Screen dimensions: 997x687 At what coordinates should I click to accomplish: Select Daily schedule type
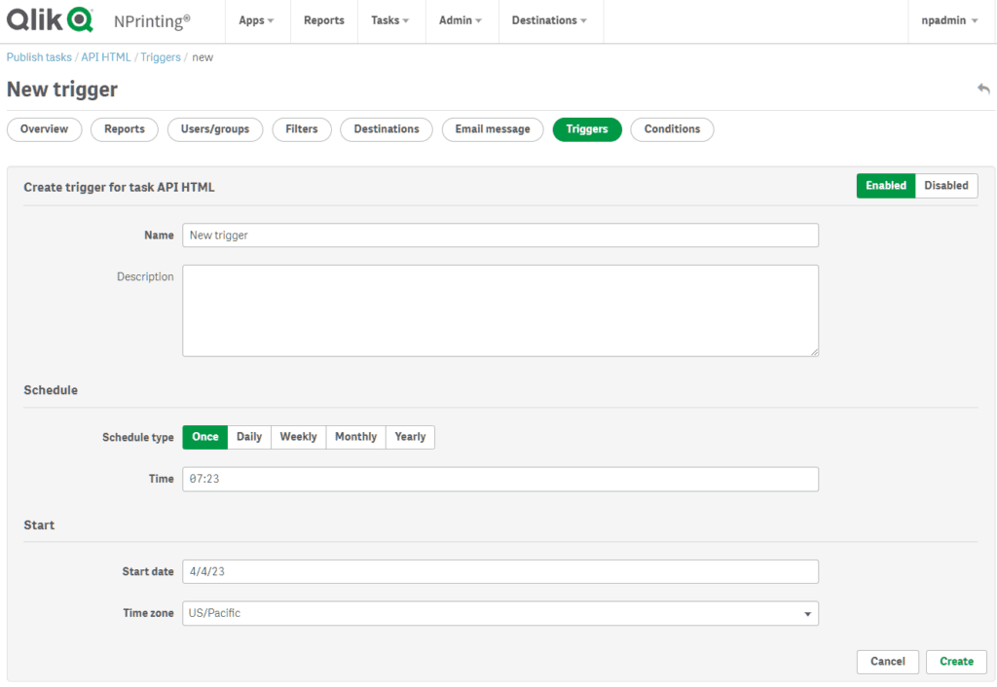click(x=249, y=437)
